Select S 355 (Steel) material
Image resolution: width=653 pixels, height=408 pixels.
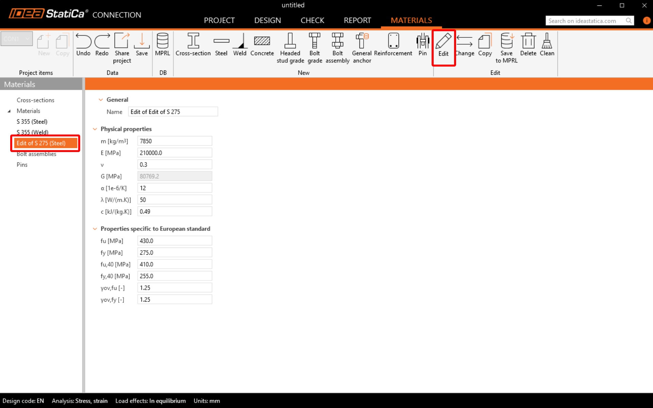click(32, 121)
